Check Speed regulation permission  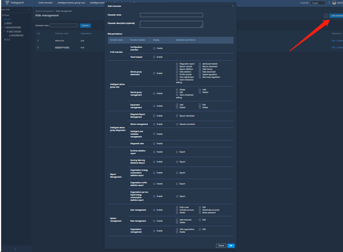(200, 74)
